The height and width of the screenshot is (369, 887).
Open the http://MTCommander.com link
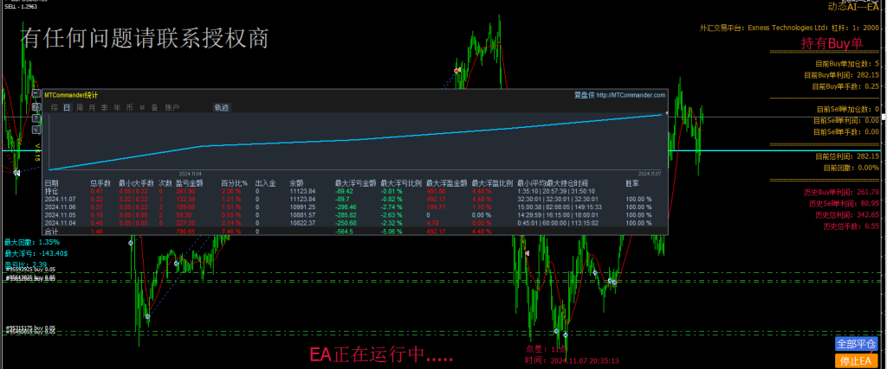[x=630, y=95]
